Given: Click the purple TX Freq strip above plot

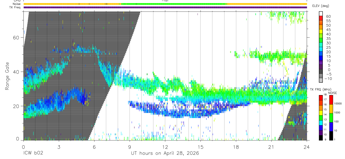Looking at the screenshot, I should [165, 7].
